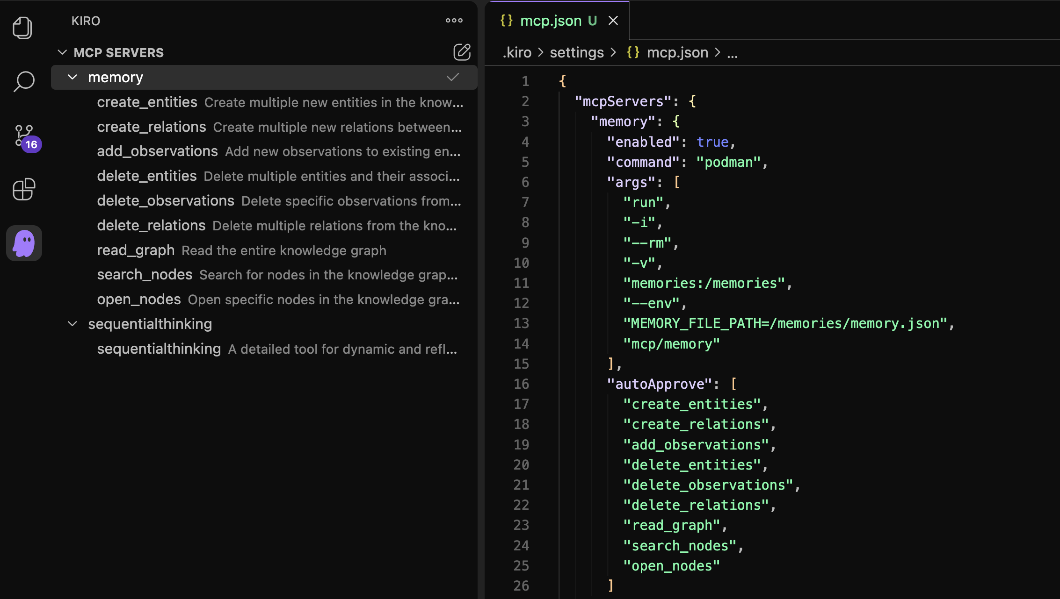Select the create_entities tool entry

147,102
